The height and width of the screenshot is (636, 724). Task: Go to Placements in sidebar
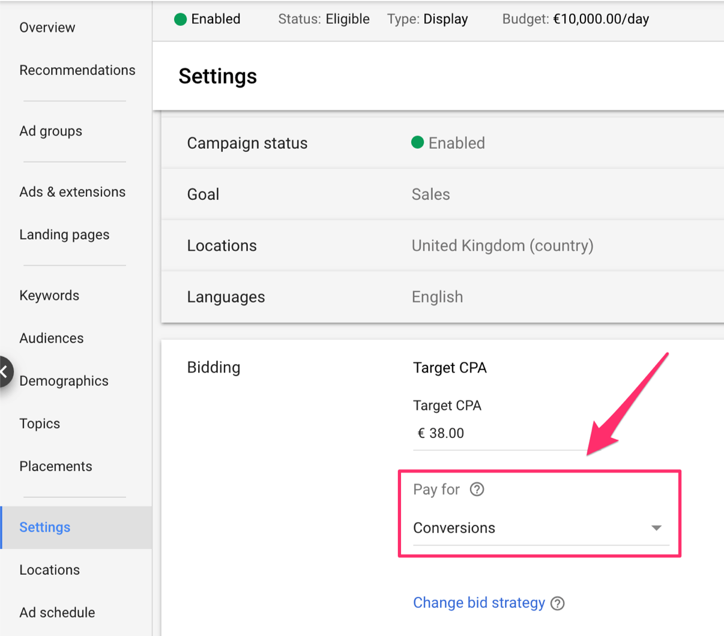point(56,466)
